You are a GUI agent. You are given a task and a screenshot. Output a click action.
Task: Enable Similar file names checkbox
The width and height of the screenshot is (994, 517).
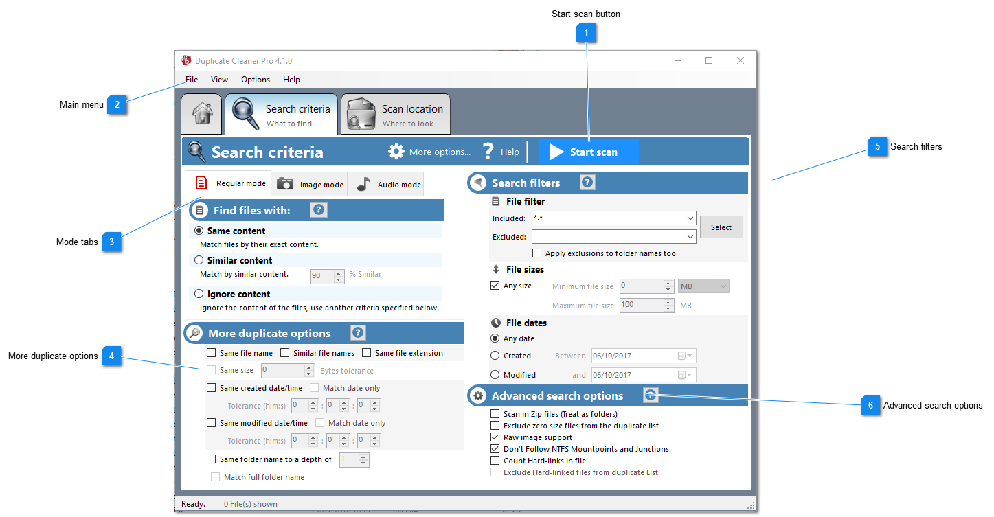tap(285, 353)
